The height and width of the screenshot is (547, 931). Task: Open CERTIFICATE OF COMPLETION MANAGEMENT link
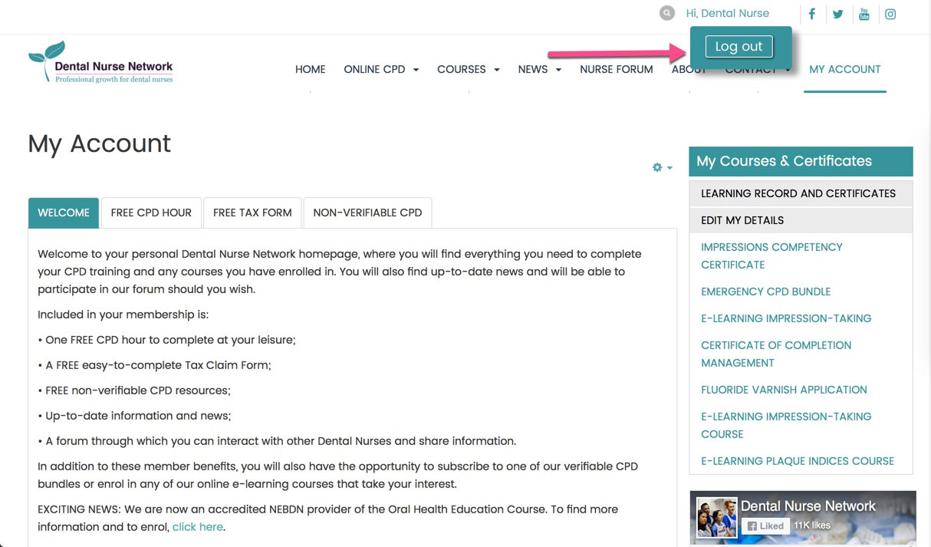tap(776, 354)
